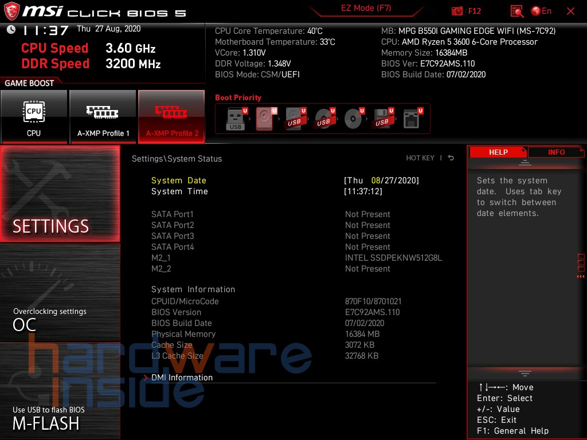Open the OC overclocking settings section
This screenshot has height=440, width=587.
point(60,293)
